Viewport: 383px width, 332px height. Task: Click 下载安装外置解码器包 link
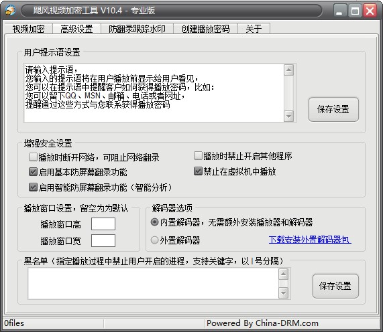310,240
